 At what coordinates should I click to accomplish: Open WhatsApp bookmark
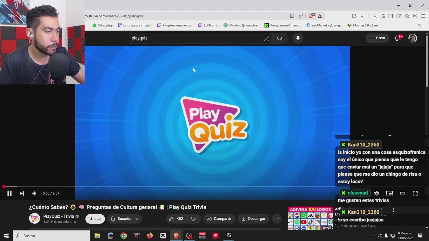pyautogui.click(x=103, y=25)
